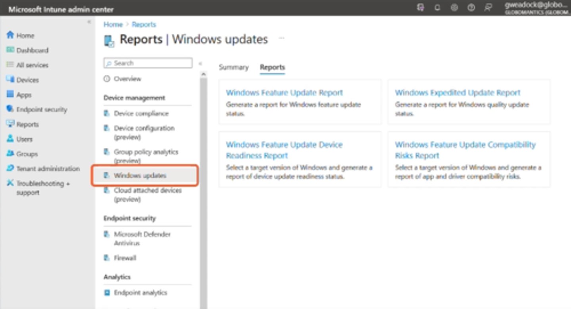
Task: Click Device configuration (preview) label
Action: click(144, 133)
